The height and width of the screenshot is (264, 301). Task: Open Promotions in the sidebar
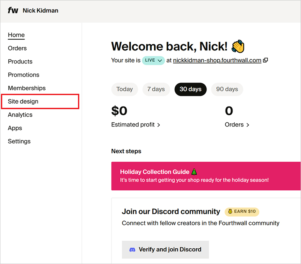pos(24,75)
